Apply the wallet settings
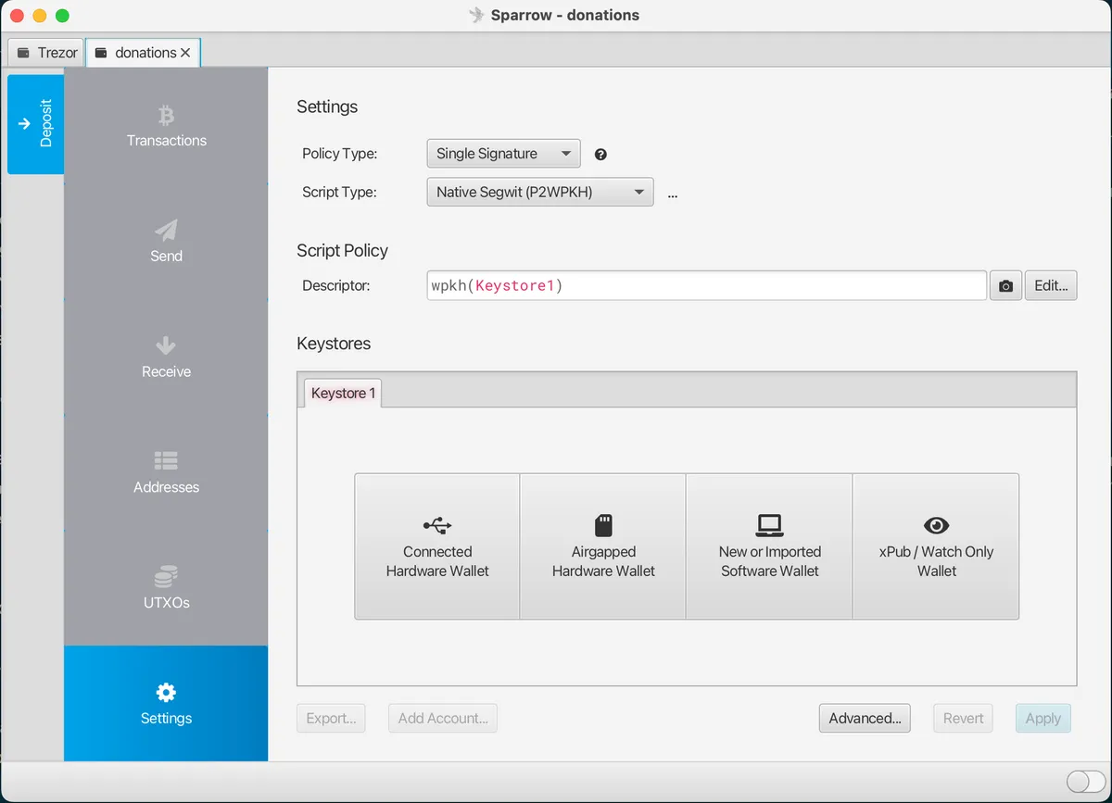 [1042, 718]
